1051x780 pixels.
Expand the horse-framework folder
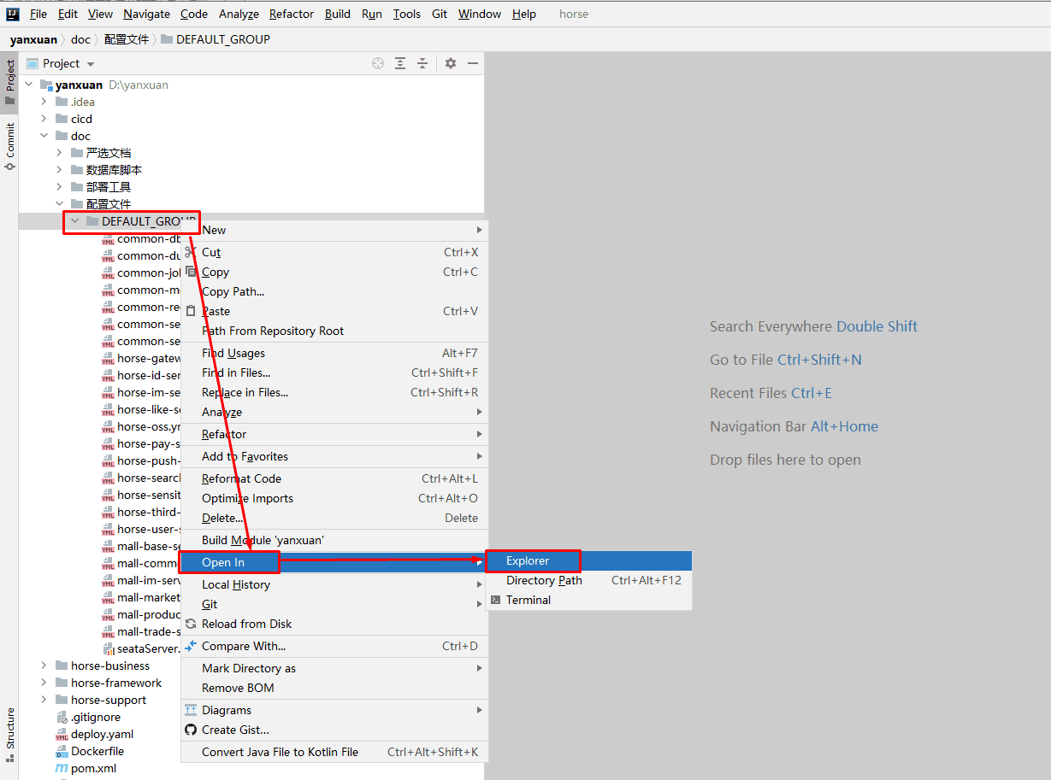tap(44, 683)
